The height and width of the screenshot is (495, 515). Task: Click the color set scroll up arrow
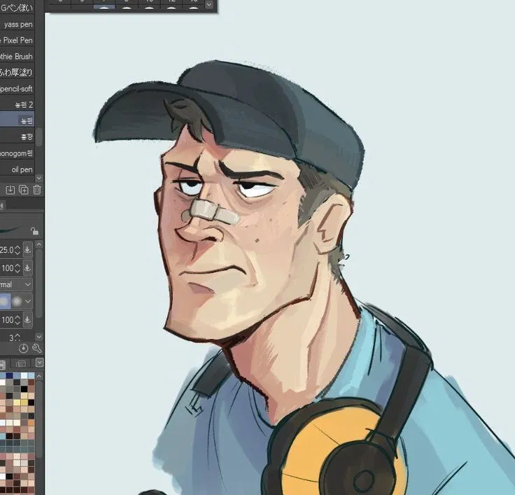(x=39, y=377)
